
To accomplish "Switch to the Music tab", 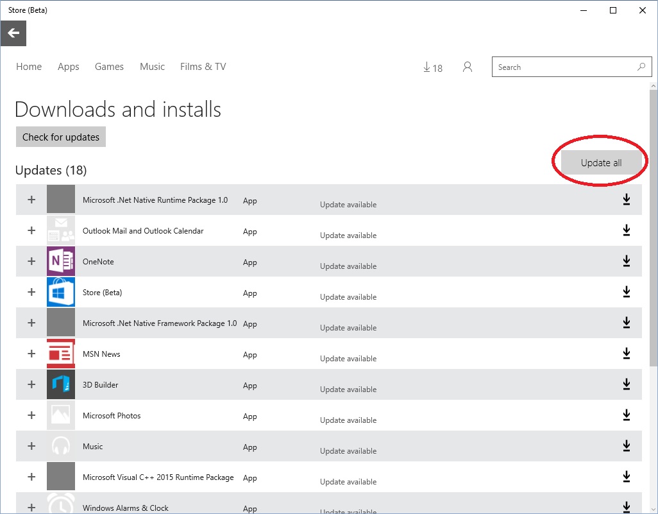I will 153,66.
